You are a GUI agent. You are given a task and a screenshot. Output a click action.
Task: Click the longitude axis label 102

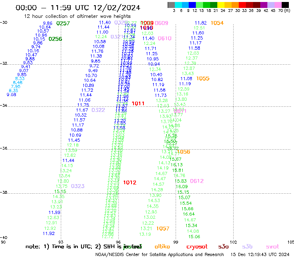point(234,242)
